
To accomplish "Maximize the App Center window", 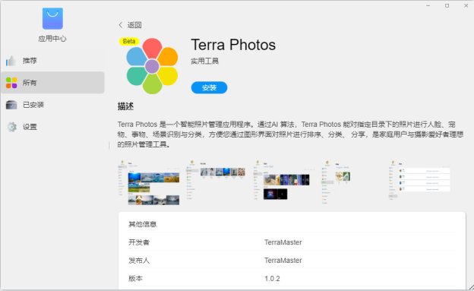I will (x=447, y=6).
